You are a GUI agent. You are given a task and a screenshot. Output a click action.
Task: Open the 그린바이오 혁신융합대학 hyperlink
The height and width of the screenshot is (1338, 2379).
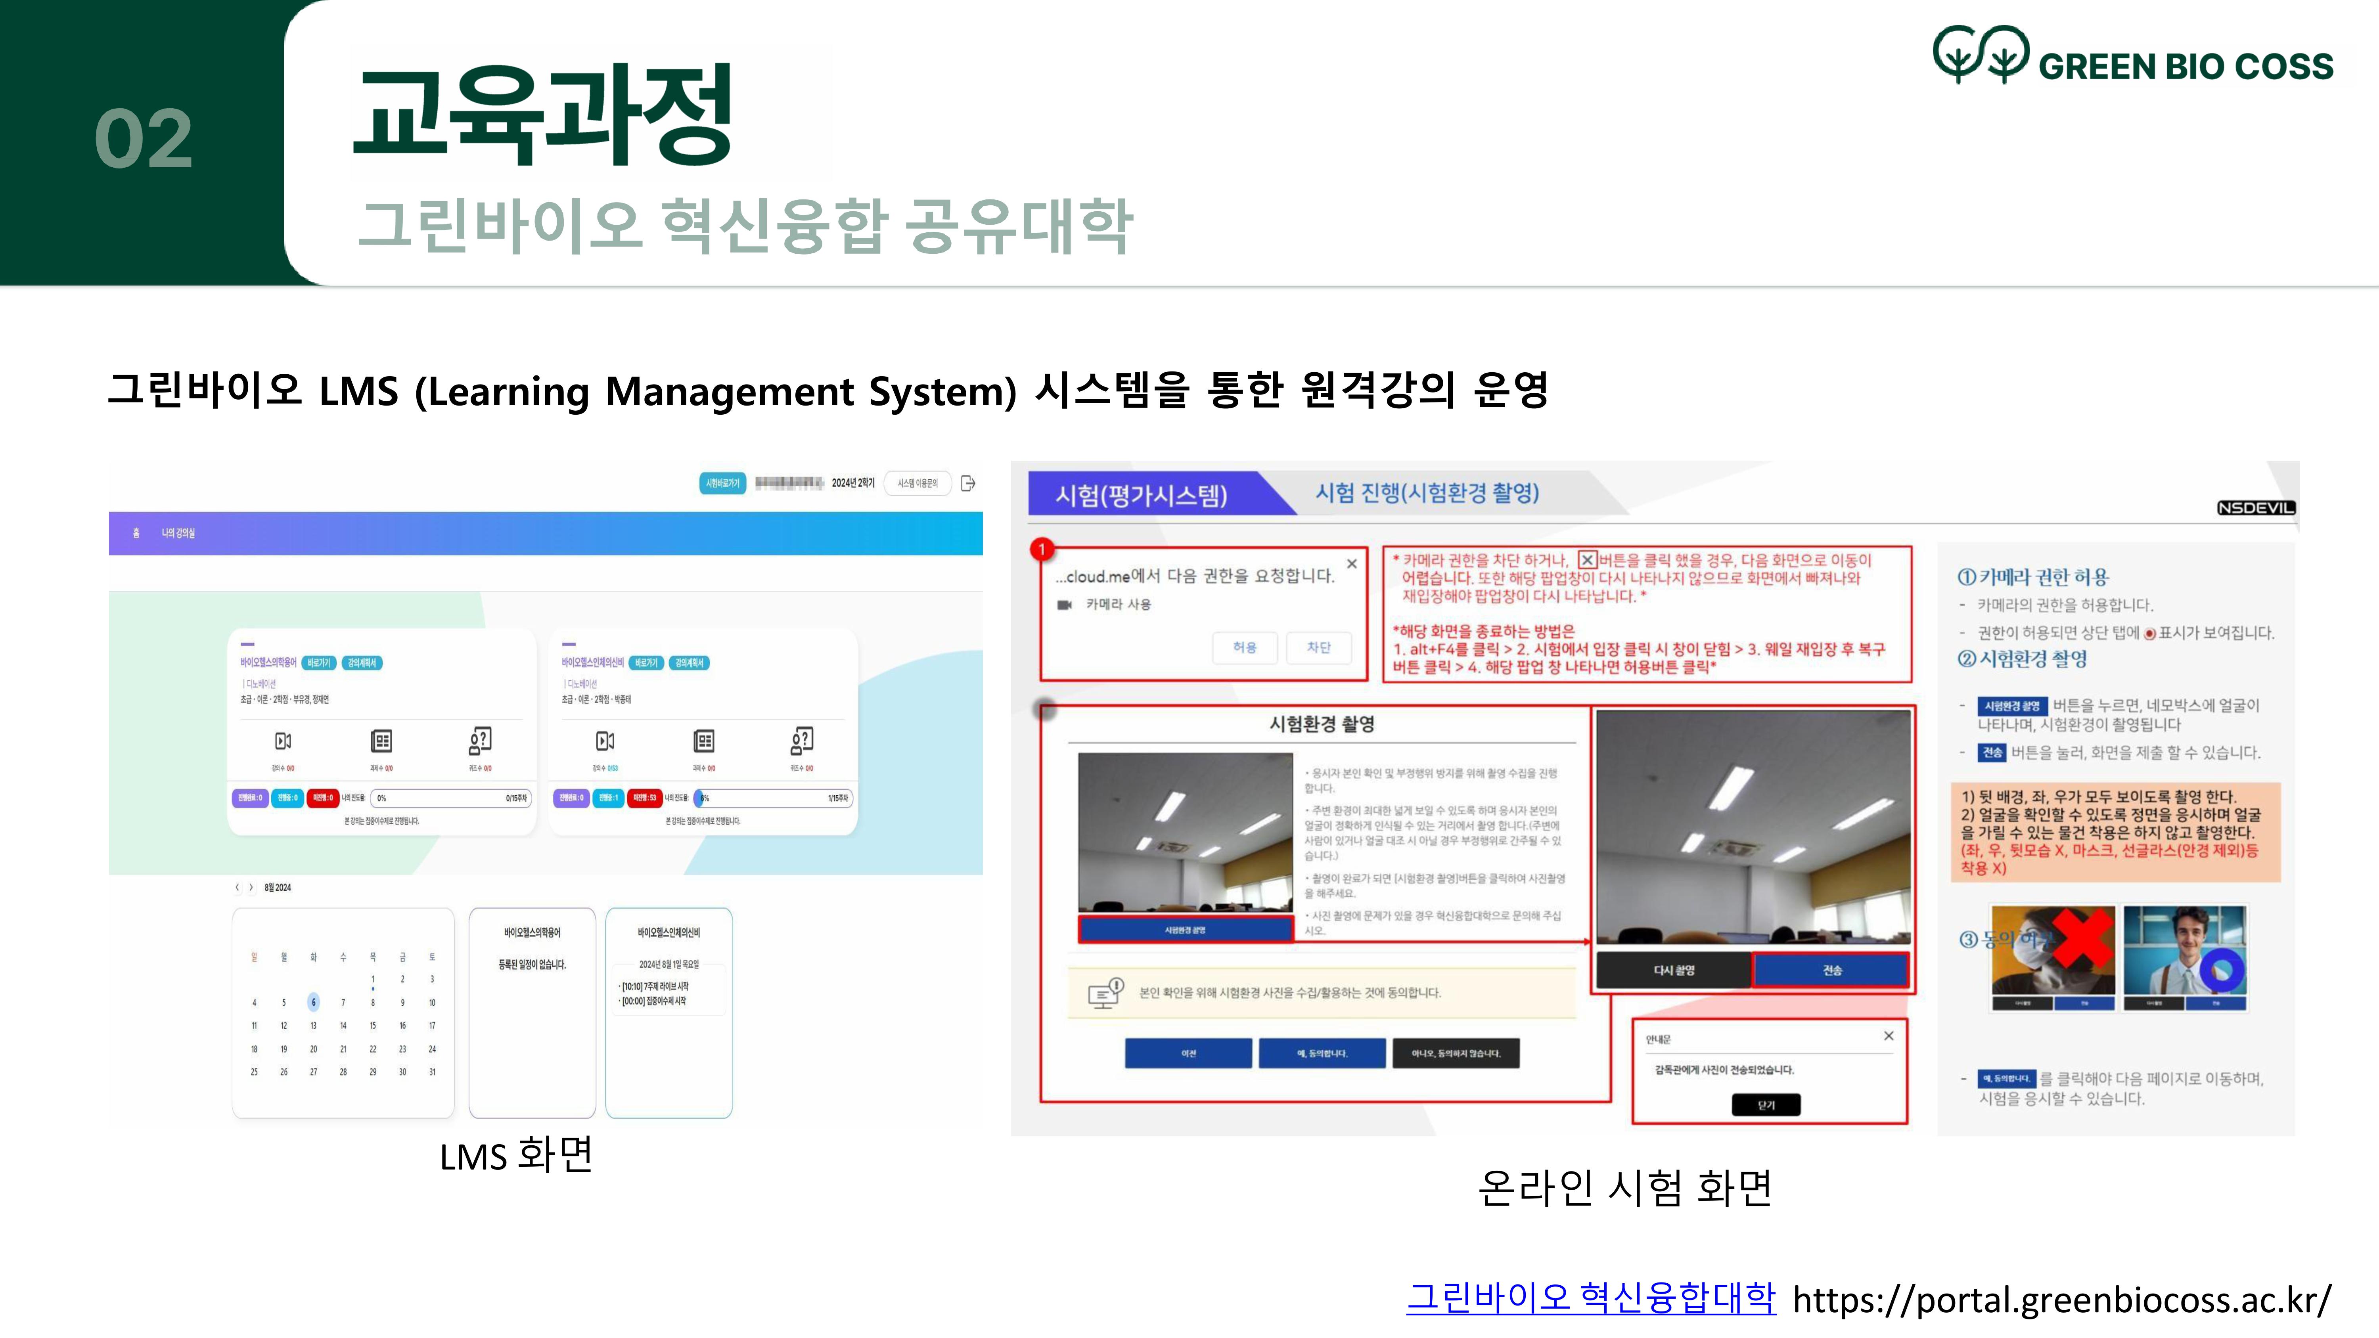[1590, 1298]
